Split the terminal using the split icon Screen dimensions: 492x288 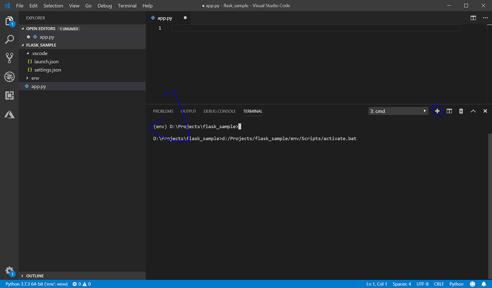(x=449, y=111)
